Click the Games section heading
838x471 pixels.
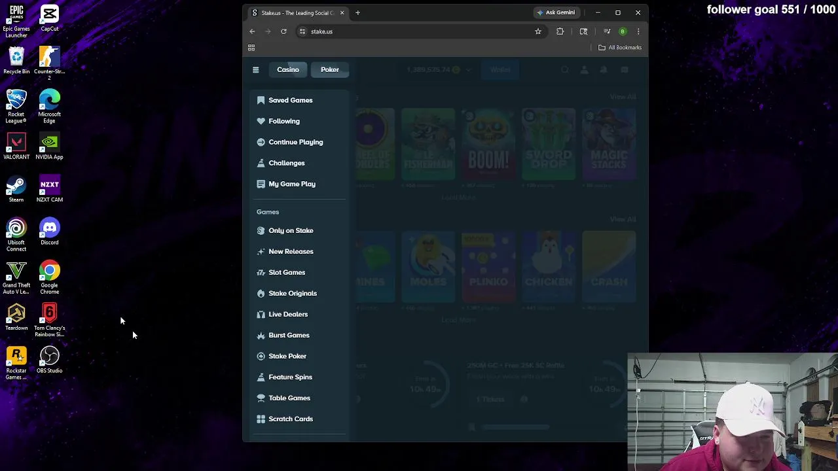268,212
